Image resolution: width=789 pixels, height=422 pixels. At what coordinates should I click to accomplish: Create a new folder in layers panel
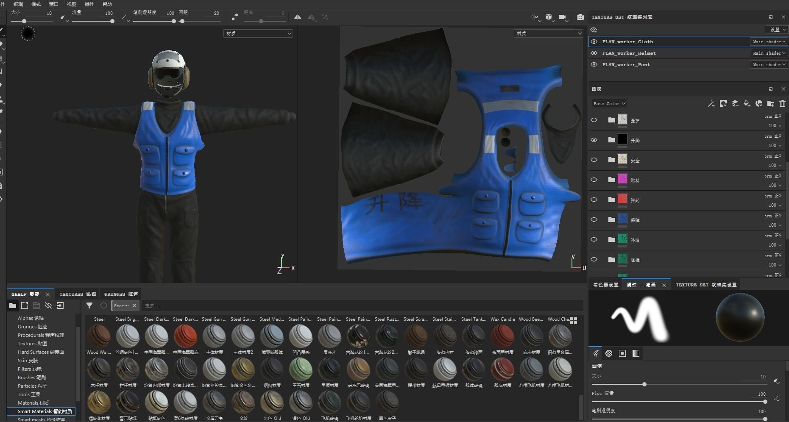click(771, 103)
